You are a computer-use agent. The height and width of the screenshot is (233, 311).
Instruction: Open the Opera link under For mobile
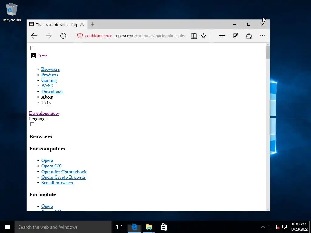coord(47,206)
